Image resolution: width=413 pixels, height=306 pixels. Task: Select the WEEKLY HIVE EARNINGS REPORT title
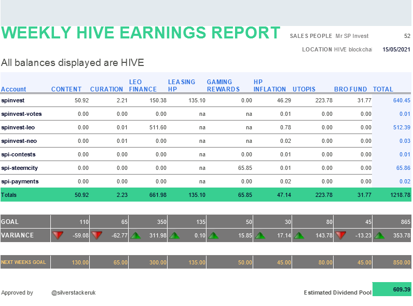point(141,33)
